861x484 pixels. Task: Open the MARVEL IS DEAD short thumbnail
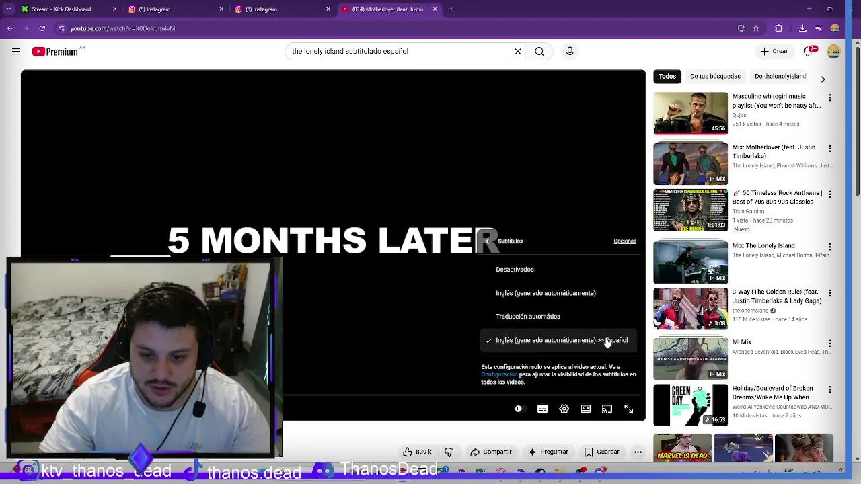pos(683,448)
